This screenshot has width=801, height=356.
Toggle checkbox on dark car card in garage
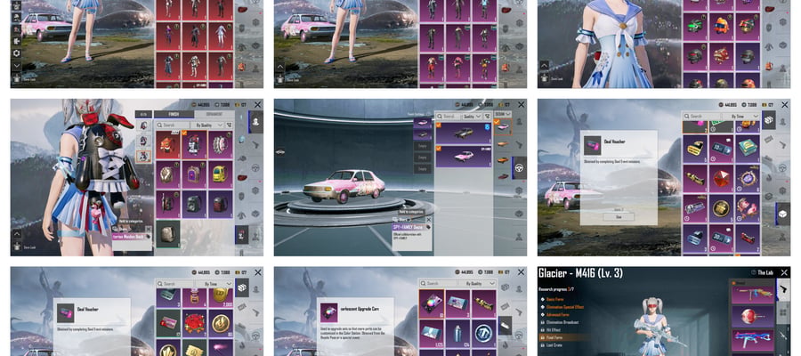tap(438, 125)
